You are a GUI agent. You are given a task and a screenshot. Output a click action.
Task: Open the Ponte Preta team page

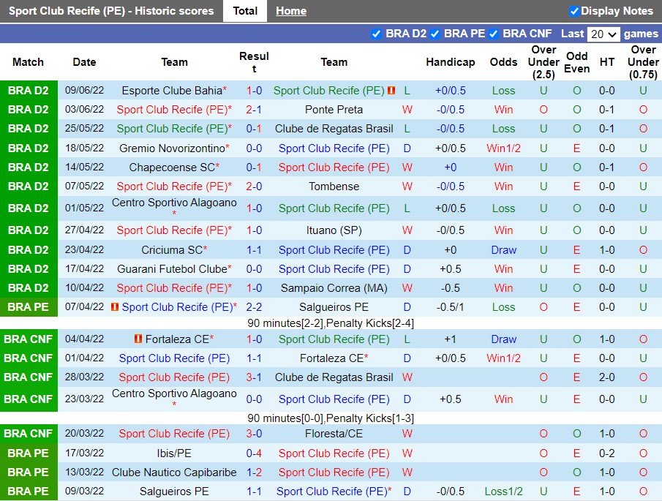(x=334, y=110)
